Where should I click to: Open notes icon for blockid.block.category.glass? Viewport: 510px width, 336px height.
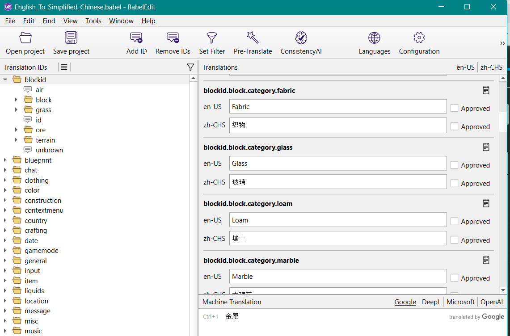click(486, 147)
